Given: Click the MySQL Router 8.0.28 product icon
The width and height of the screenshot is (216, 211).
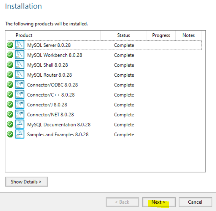Looking at the screenshot, I should point(20,75).
